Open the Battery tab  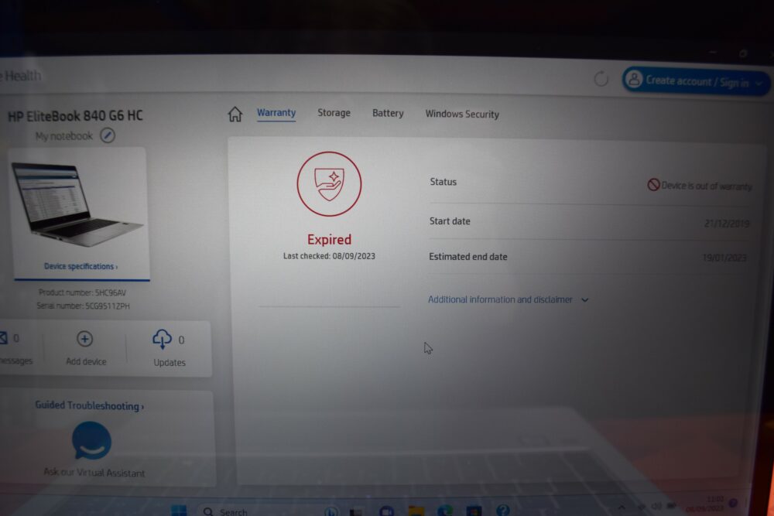[x=388, y=114]
